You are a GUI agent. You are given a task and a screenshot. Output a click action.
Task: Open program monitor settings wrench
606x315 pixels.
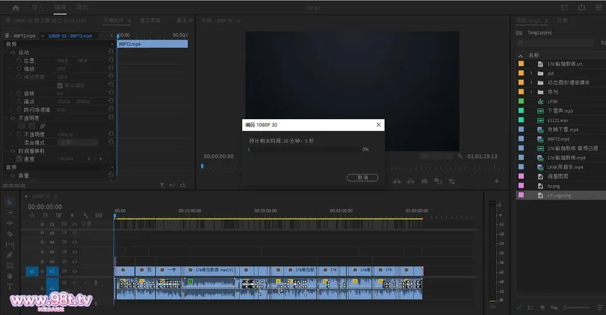tap(460, 156)
